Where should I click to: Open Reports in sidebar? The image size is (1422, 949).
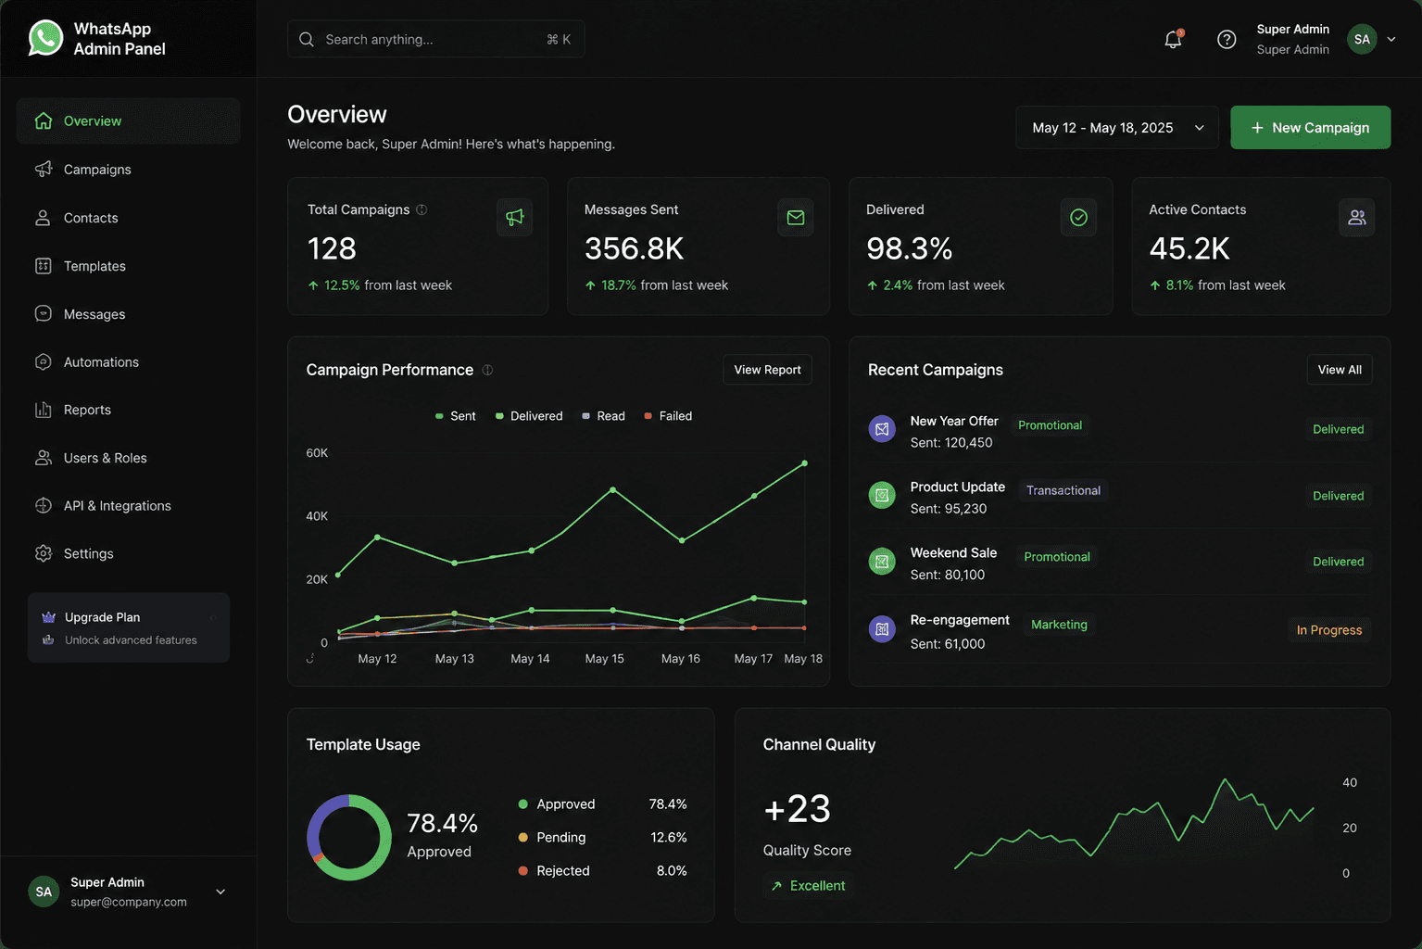(x=129, y=410)
